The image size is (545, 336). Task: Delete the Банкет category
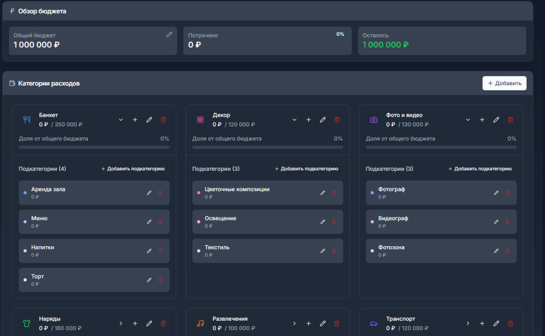coord(163,120)
